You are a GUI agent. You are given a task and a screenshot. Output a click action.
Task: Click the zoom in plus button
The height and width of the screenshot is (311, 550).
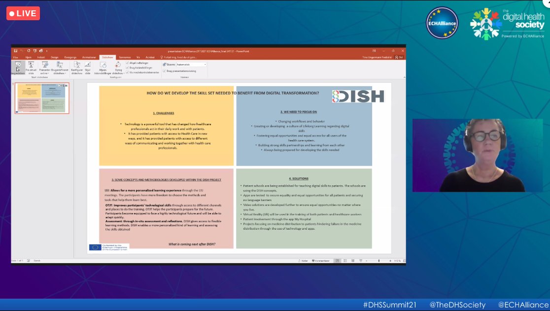390,261
